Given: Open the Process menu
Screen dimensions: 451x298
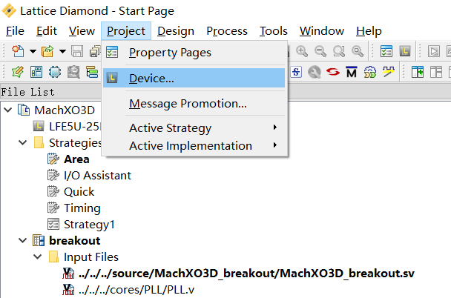Looking at the screenshot, I should pos(227,30).
